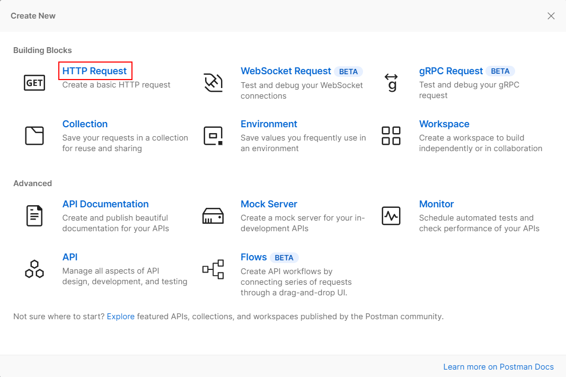
Task: Create a new Monitor
Action: pyautogui.click(x=436, y=204)
